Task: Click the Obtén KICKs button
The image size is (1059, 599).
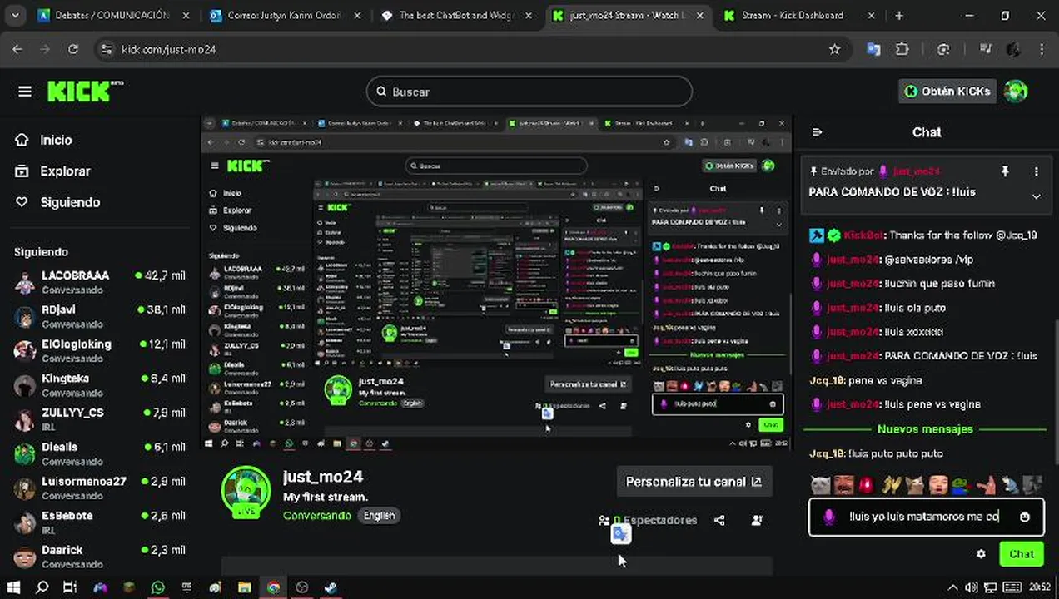Action: click(x=947, y=92)
